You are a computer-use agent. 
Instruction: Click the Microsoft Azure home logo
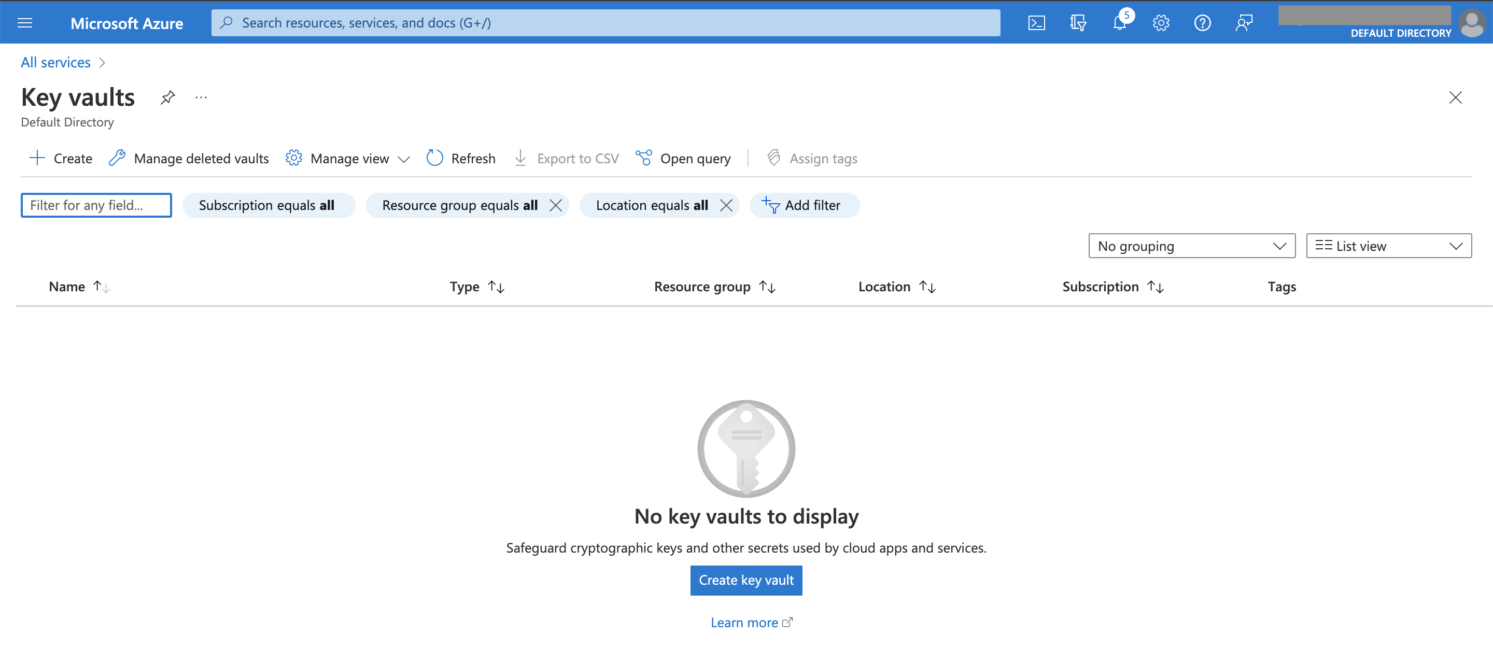point(126,23)
